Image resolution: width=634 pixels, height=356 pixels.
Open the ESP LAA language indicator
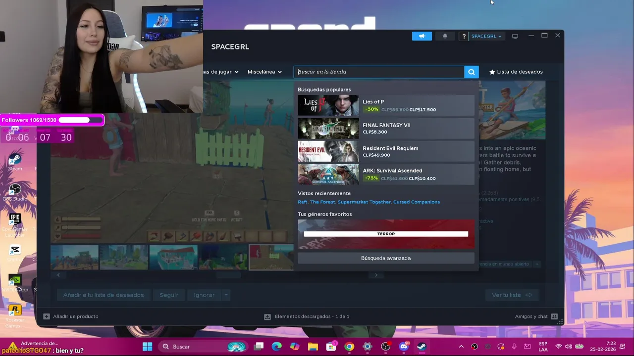point(543,347)
